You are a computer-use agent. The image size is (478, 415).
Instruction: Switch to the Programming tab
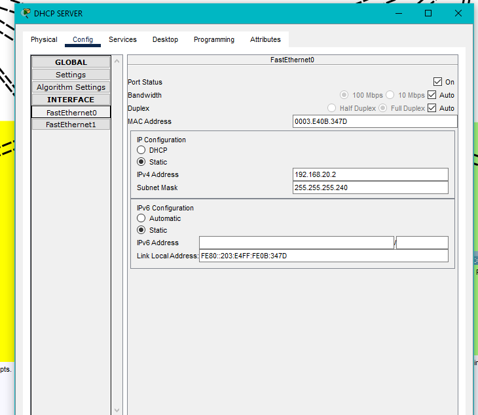[x=213, y=39]
